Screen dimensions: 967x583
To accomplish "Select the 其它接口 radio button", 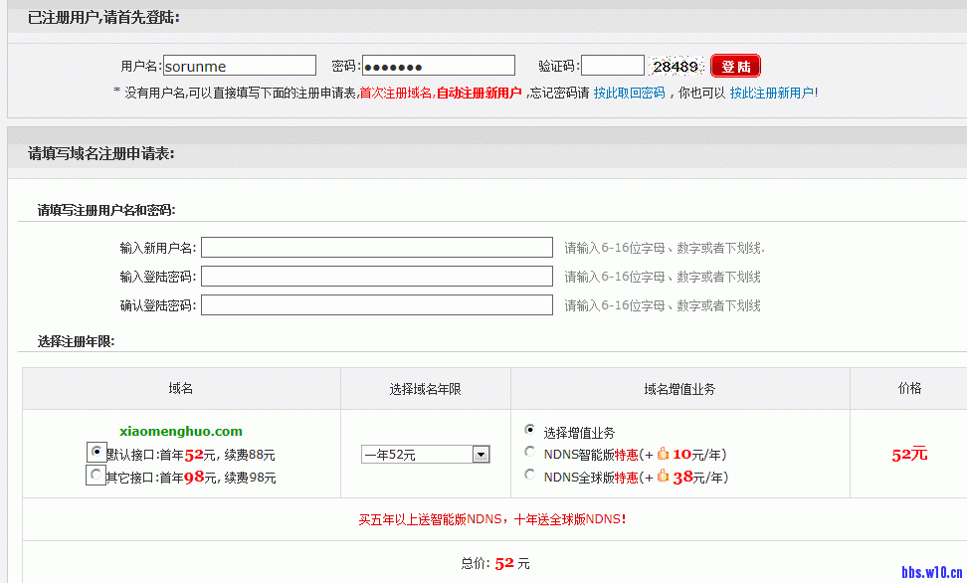I will click(96, 476).
